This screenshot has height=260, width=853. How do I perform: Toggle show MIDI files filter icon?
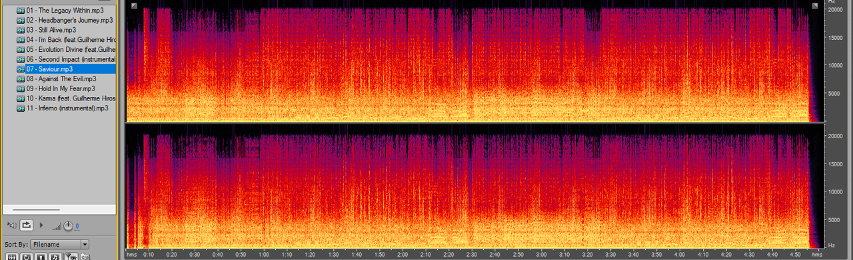pyautogui.click(x=55, y=256)
